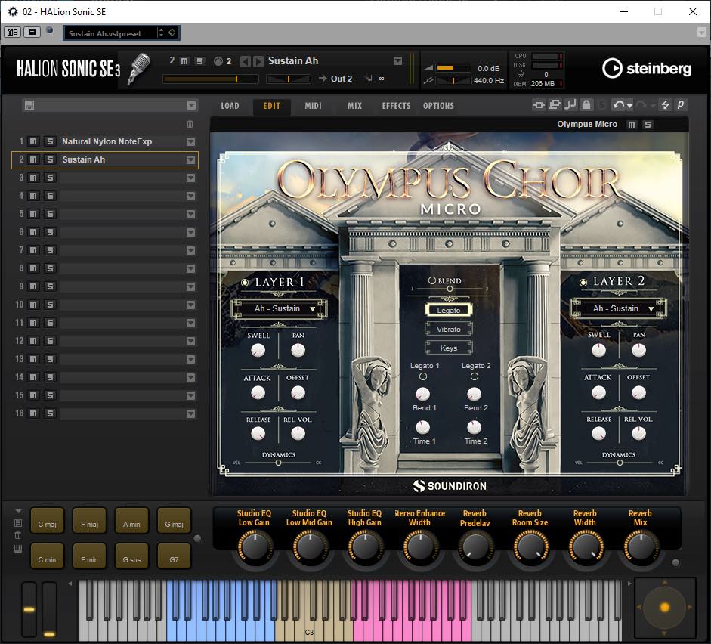Click the MIDI channel connector icon
This screenshot has height=644, width=711.
[x=218, y=61]
